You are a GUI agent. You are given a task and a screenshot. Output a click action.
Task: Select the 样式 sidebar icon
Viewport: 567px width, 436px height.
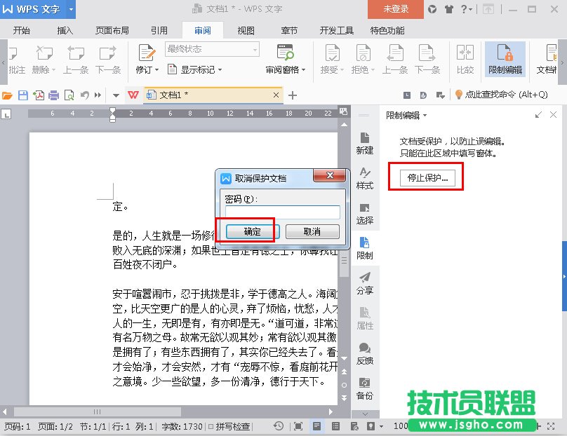tap(365, 178)
